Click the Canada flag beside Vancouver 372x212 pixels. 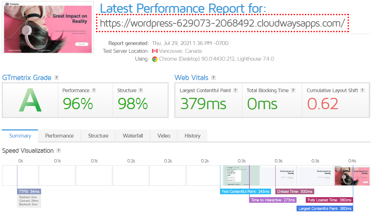coord(154,51)
